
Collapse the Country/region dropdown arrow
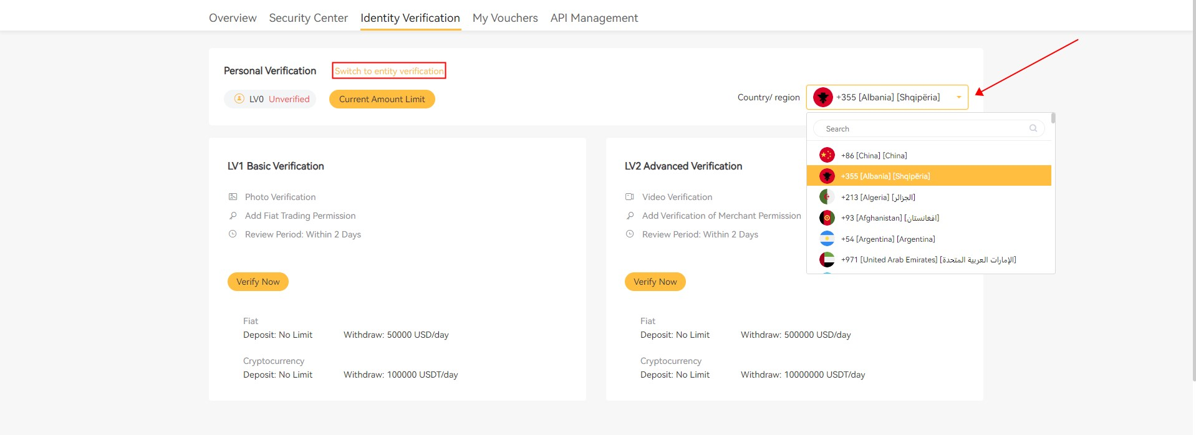[x=958, y=97]
